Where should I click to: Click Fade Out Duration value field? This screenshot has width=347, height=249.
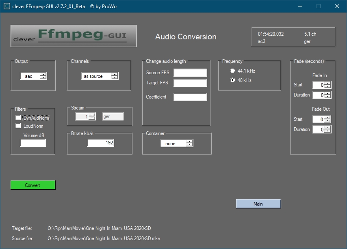(x=319, y=129)
